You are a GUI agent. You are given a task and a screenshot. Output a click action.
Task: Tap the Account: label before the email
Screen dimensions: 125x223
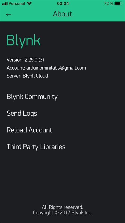click(x=16, y=68)
